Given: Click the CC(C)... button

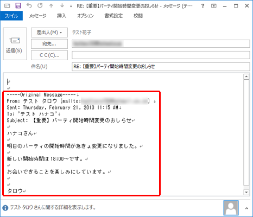Looking at the screenshot, I should pos(49,55).
